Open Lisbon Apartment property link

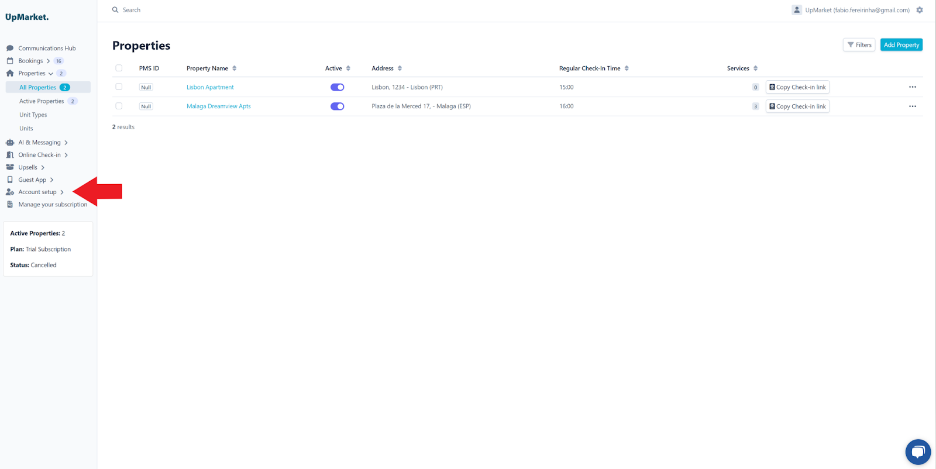coord(210,87)
